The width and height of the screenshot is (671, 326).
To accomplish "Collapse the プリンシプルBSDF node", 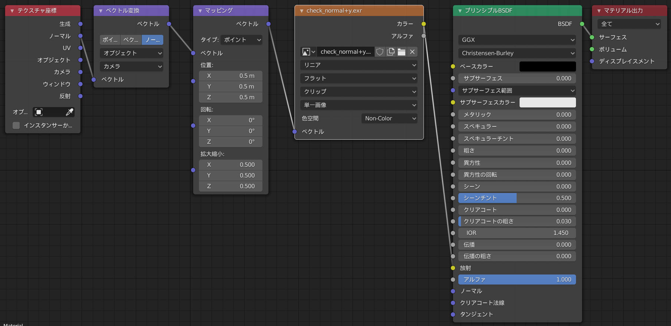I will [x=460, y=11].
